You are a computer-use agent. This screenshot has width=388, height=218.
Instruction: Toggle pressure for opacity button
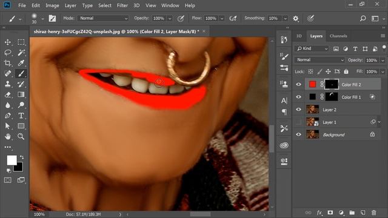tap(181, 18)
